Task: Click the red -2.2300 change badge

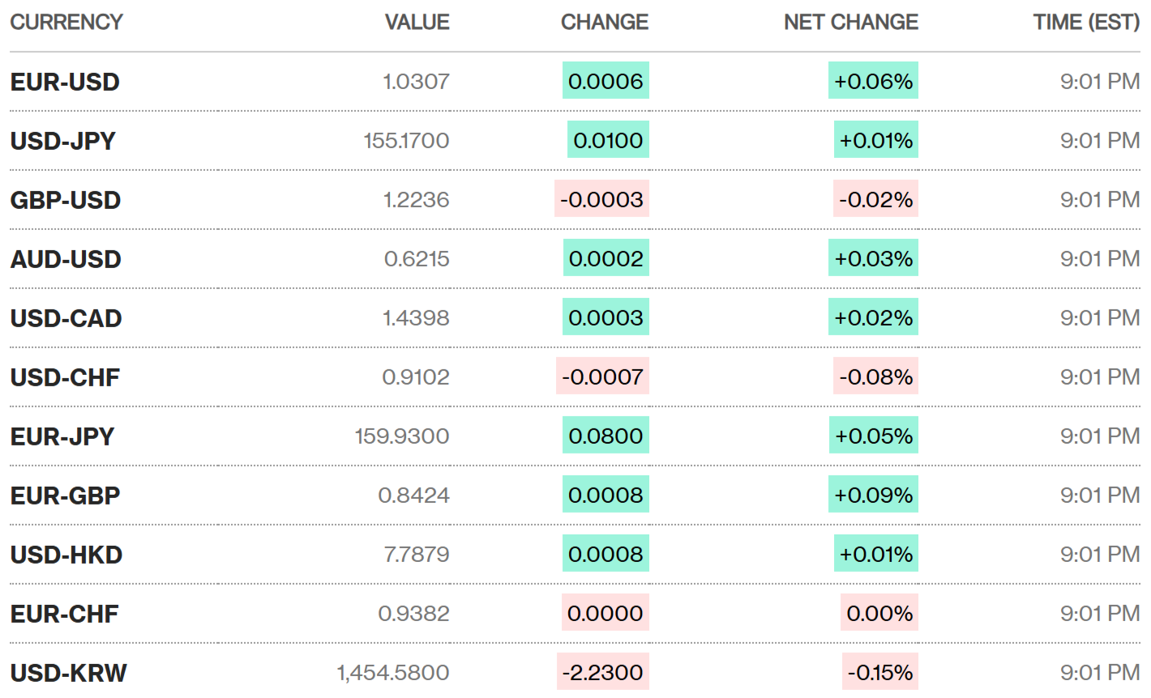Action: pos(602,673)
